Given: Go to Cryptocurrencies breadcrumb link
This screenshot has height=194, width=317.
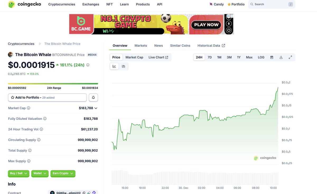Looking at the screenshot, I should [21, 44].
